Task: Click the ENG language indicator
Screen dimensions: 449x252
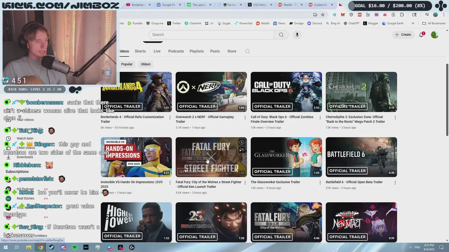Action: (x=417, y=247)
